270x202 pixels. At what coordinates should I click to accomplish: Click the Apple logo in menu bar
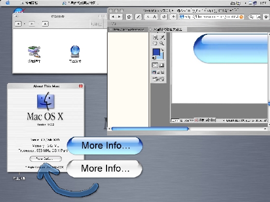(8, 3)
